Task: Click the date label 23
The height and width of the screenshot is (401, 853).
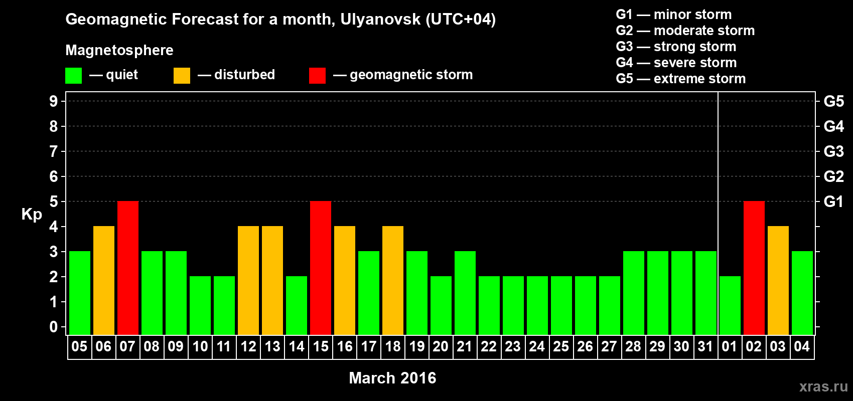Action: (513, 346)
